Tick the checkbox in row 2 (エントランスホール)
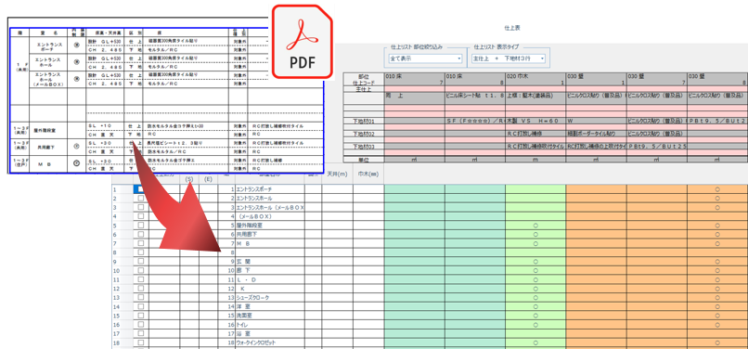This screenshot has width=748, height=349. click(141, 198)
